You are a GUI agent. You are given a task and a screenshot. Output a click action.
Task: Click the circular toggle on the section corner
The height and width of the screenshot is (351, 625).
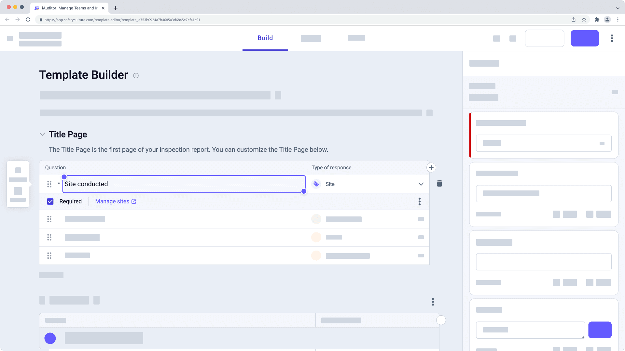441,320
